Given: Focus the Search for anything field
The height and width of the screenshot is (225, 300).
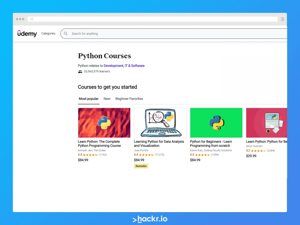Looking at the screenshot, I should coord(174,34).
